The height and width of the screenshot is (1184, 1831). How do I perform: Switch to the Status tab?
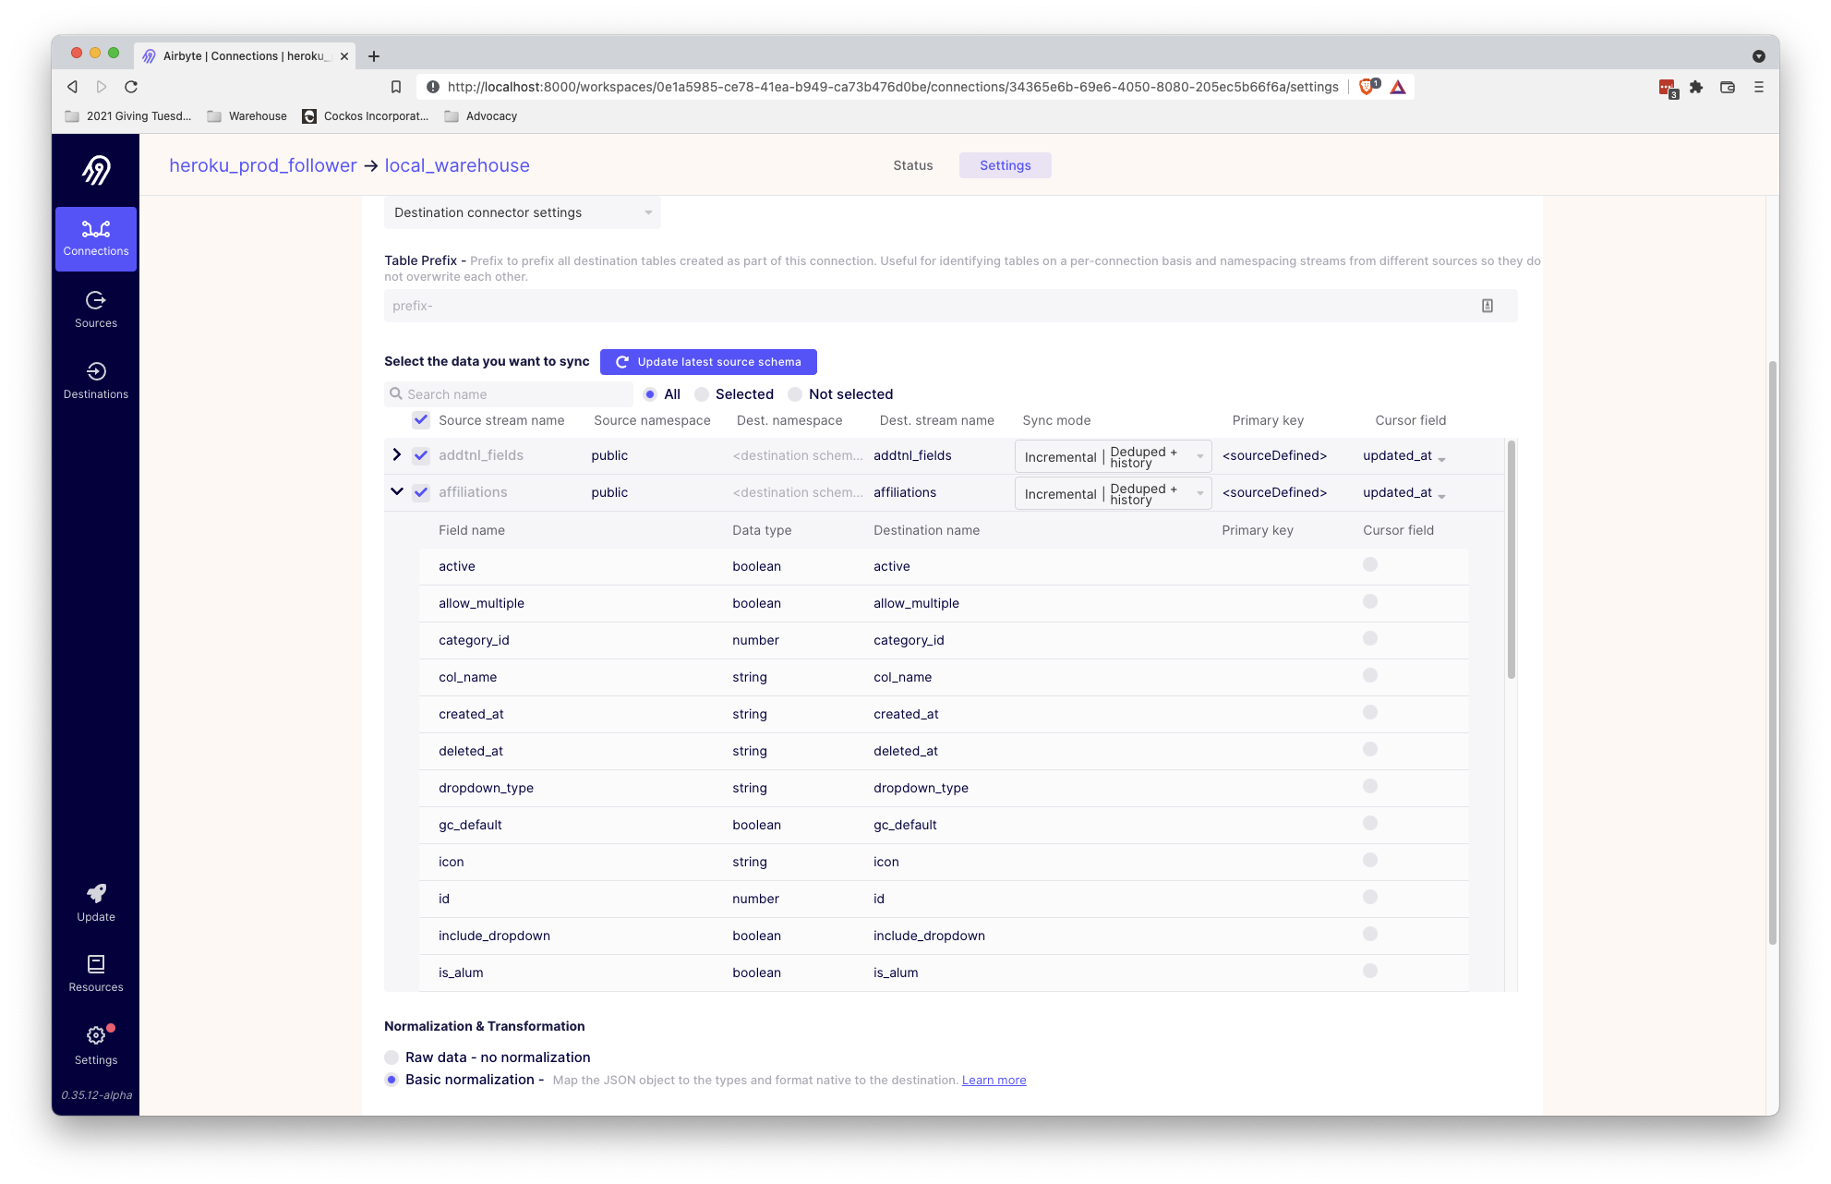(912, 165)
